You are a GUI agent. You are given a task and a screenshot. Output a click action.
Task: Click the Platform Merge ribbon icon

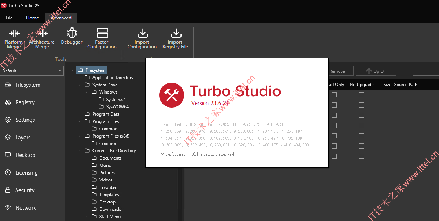click(14, 34)
